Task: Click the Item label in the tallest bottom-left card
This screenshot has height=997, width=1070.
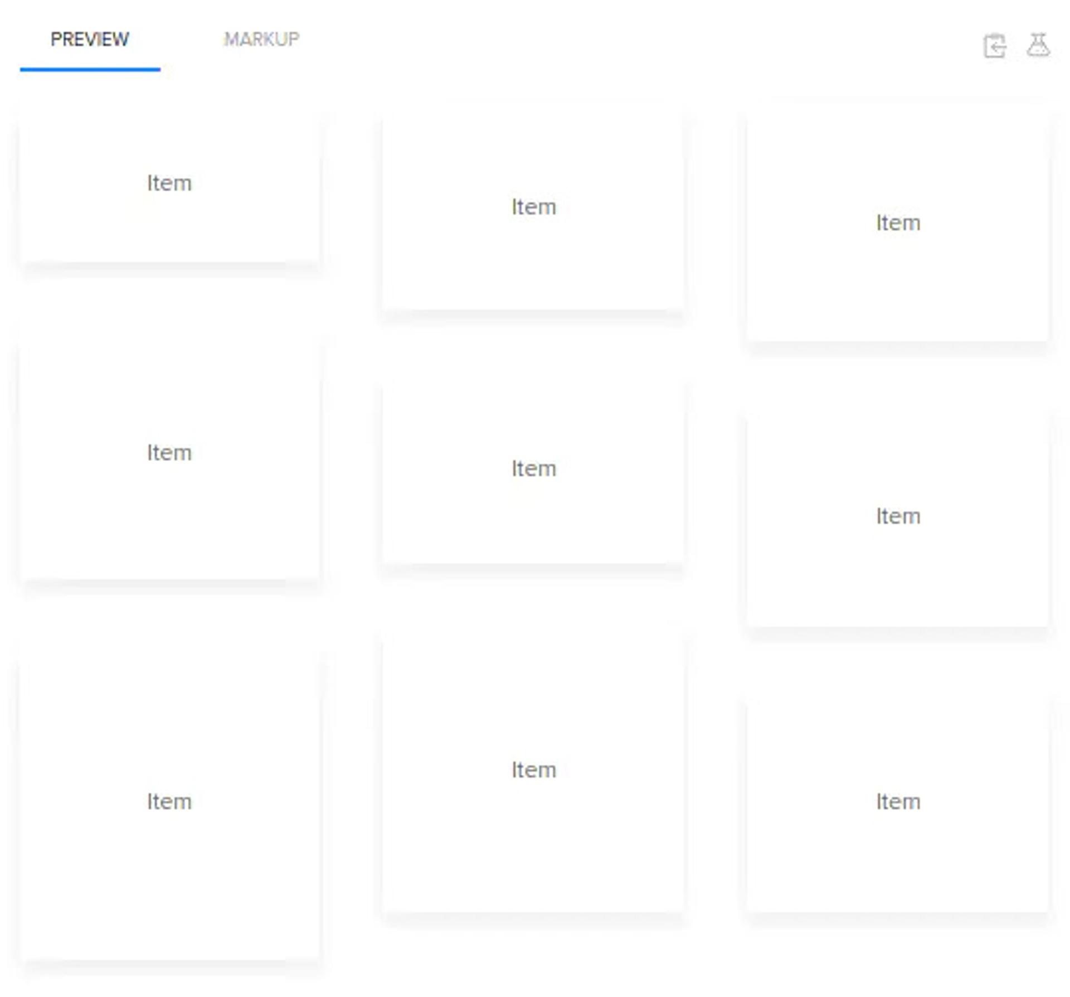Action: (169, 801)
